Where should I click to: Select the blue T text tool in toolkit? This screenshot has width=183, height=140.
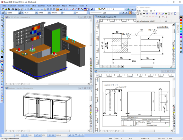point(156,14)
